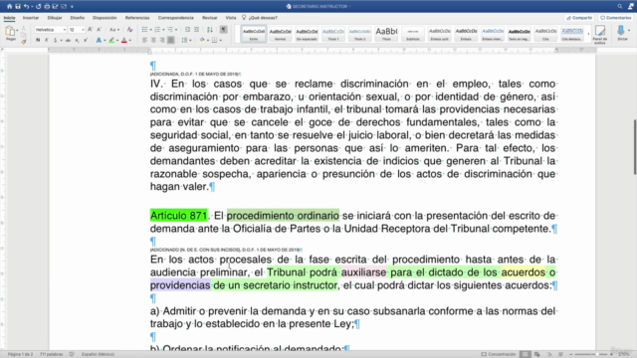Open borders dropdown arrow

[221, 40]
